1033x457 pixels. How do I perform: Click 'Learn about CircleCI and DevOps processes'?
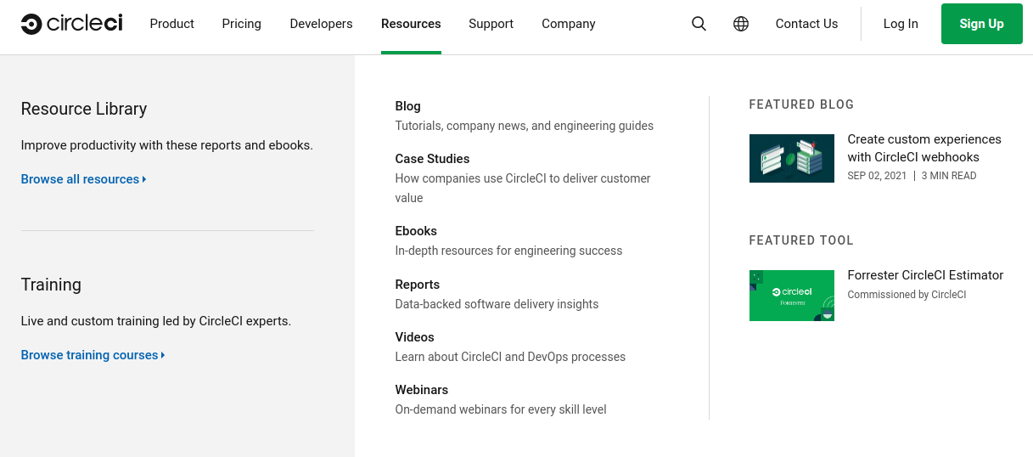(510, 357)
